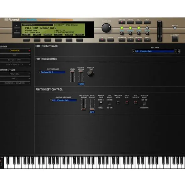Click the OPTION button
185x186 pixels.
(130, 22)
